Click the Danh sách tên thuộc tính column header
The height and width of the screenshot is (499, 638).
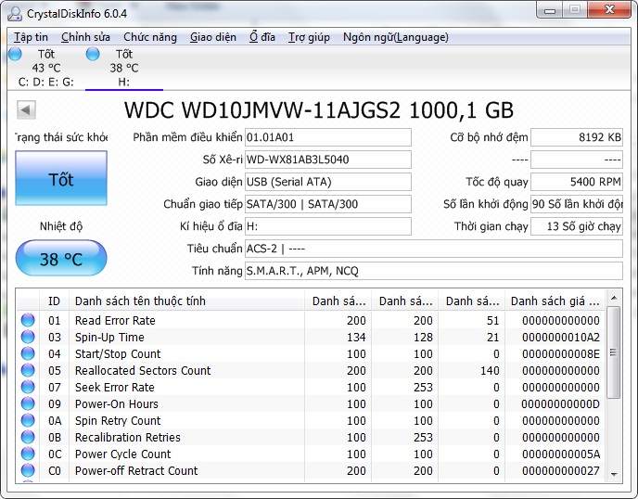186,301
